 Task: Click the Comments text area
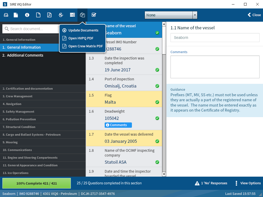(215, 67)
